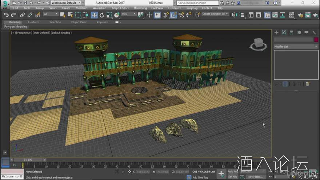Open the Create tab in the command panel
The width and height of the screenshot is (320, 180).
click(277, 32)
